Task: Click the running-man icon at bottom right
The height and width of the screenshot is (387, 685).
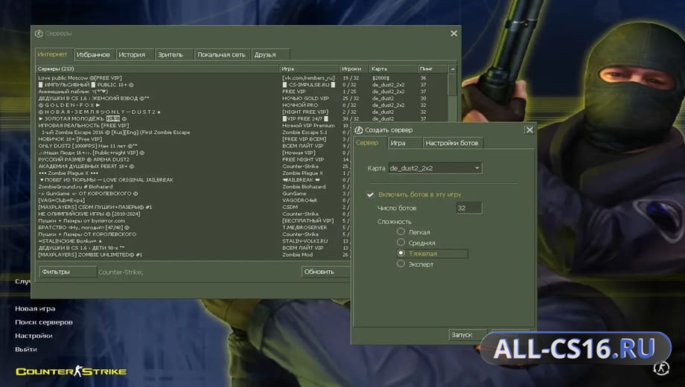Action: (661, 368)
